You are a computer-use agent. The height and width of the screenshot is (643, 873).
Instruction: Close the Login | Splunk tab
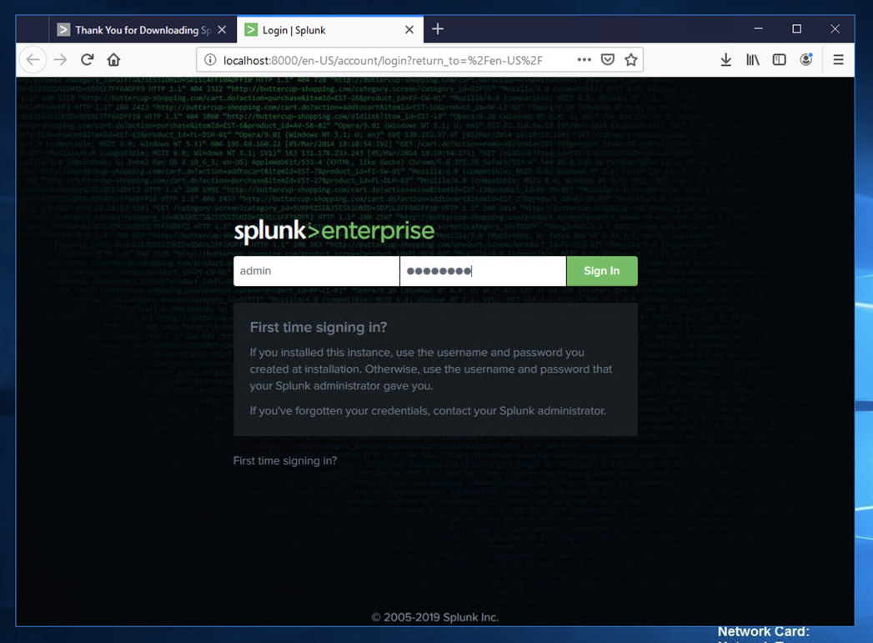click(x=409, y=29)
